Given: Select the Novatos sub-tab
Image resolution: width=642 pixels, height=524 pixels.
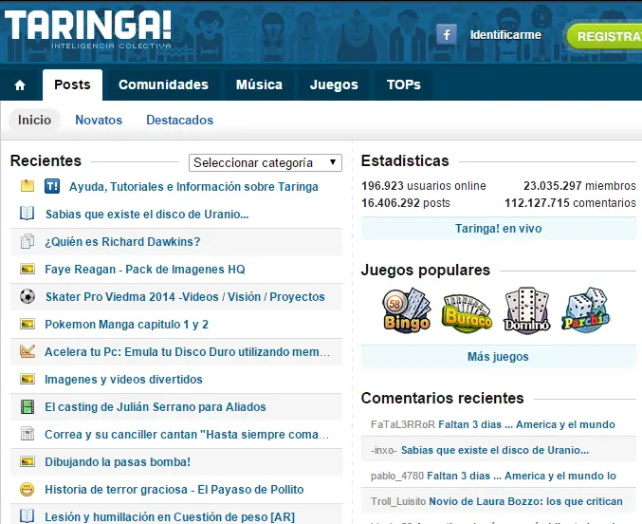Looking at the screenshot, I should tap(99, 121).
